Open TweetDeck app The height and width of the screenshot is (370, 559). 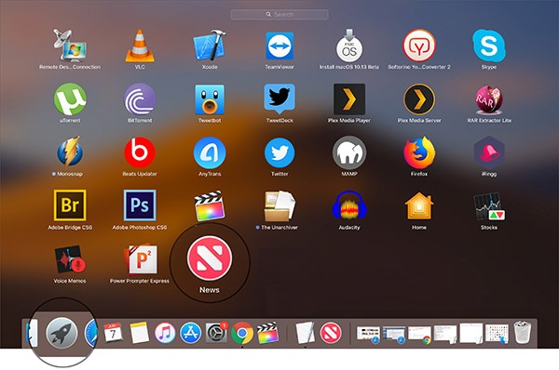click(279, 99)
